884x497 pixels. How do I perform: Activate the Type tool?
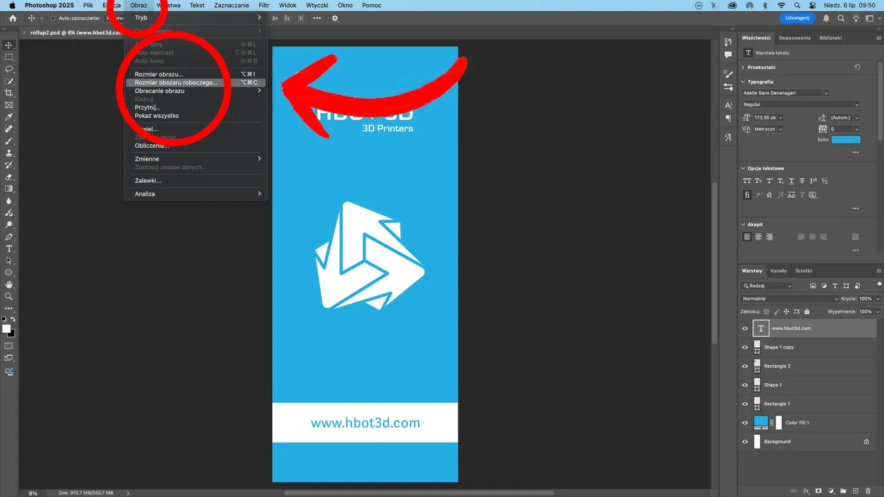click(9, 248)
